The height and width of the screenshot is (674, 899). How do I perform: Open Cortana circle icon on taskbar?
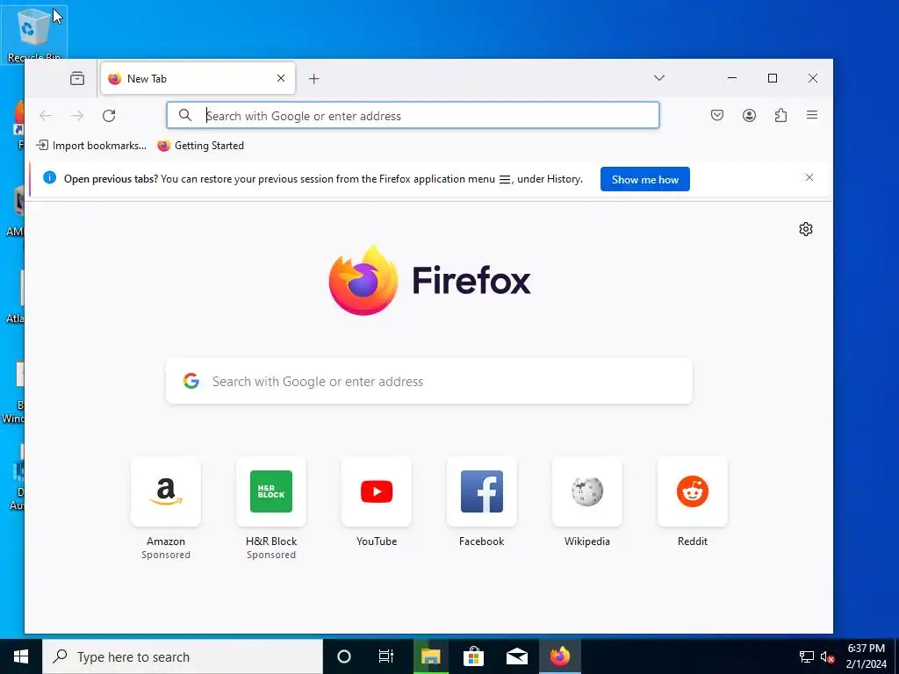[344, 656]
